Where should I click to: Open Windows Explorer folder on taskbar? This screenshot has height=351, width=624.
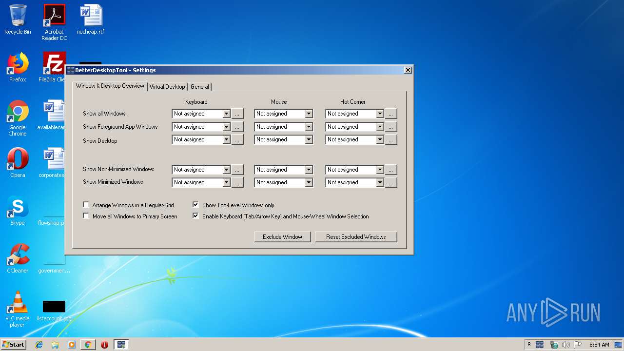click(55, 345)
